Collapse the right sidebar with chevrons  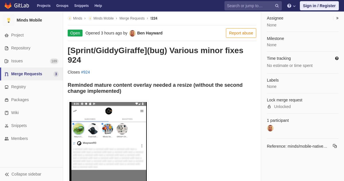(337, 18)
